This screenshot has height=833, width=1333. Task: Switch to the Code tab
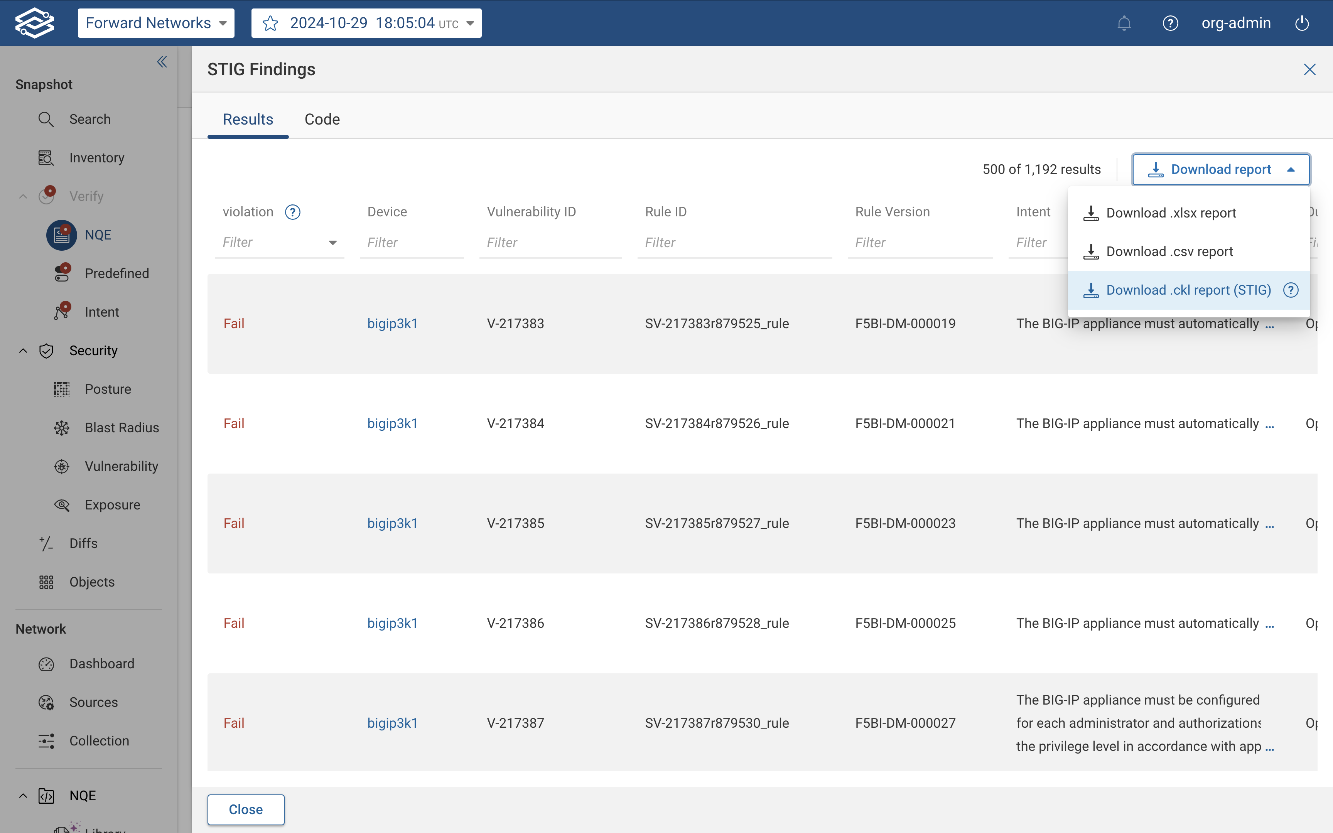(322, 119)
